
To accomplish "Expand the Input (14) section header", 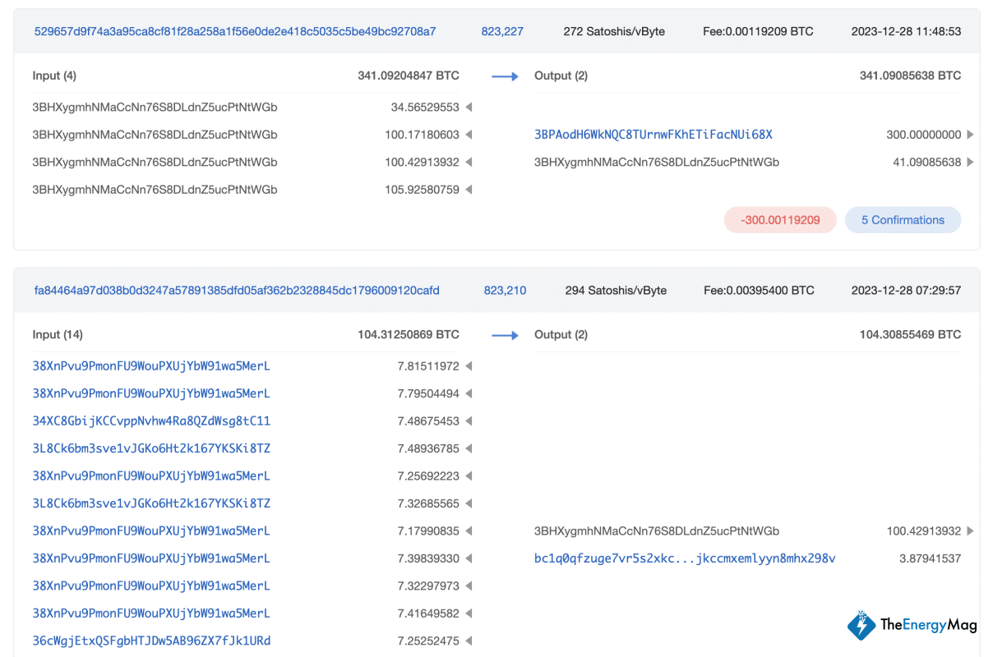I will point(58,334).
